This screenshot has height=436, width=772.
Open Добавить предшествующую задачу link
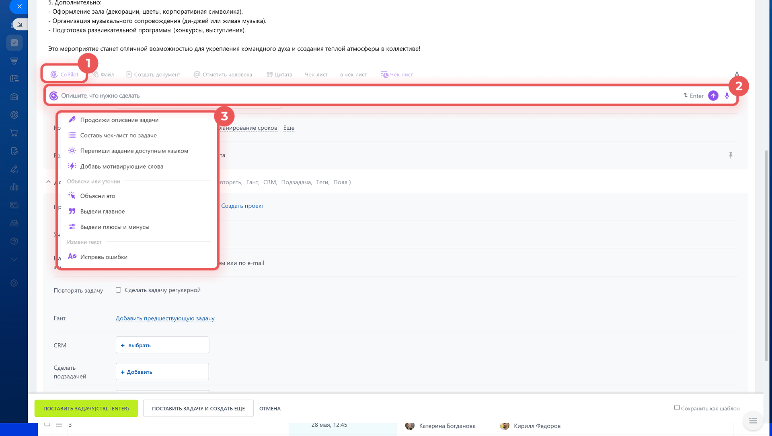165,318
